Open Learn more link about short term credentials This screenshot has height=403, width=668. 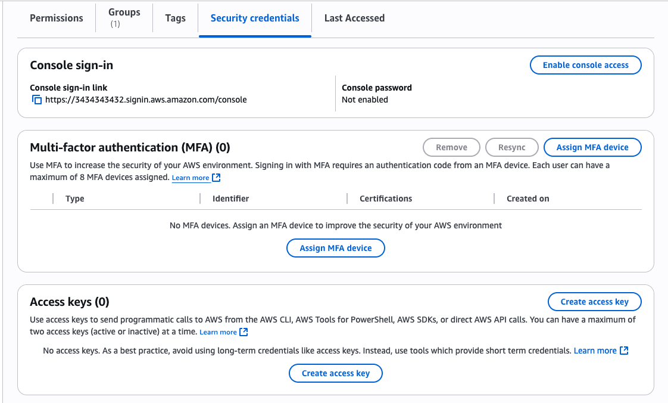(595, 351)
